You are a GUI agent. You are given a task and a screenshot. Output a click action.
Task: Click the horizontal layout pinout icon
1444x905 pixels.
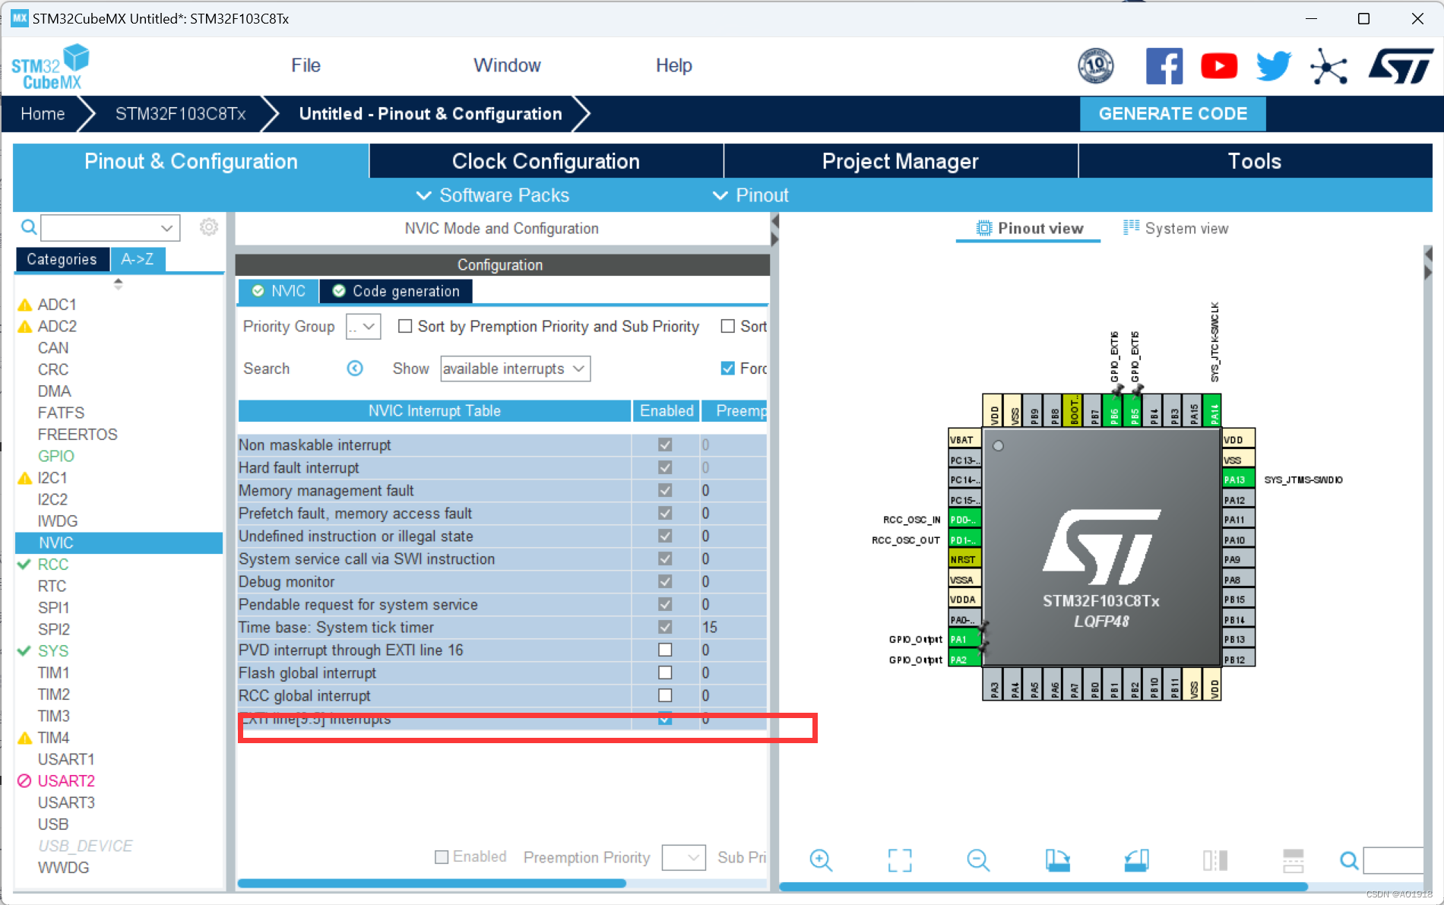point(1293,860)
